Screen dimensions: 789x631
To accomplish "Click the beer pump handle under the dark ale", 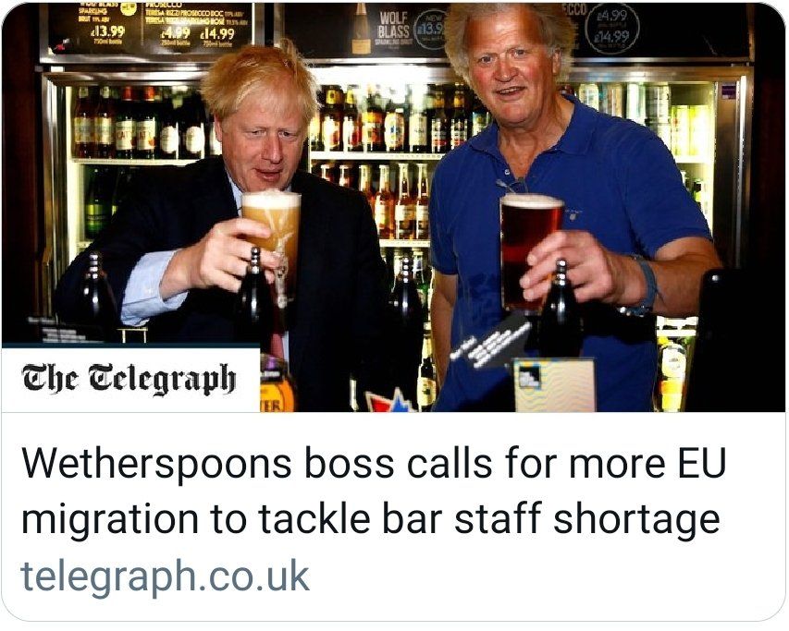I will tap(560, 307).
